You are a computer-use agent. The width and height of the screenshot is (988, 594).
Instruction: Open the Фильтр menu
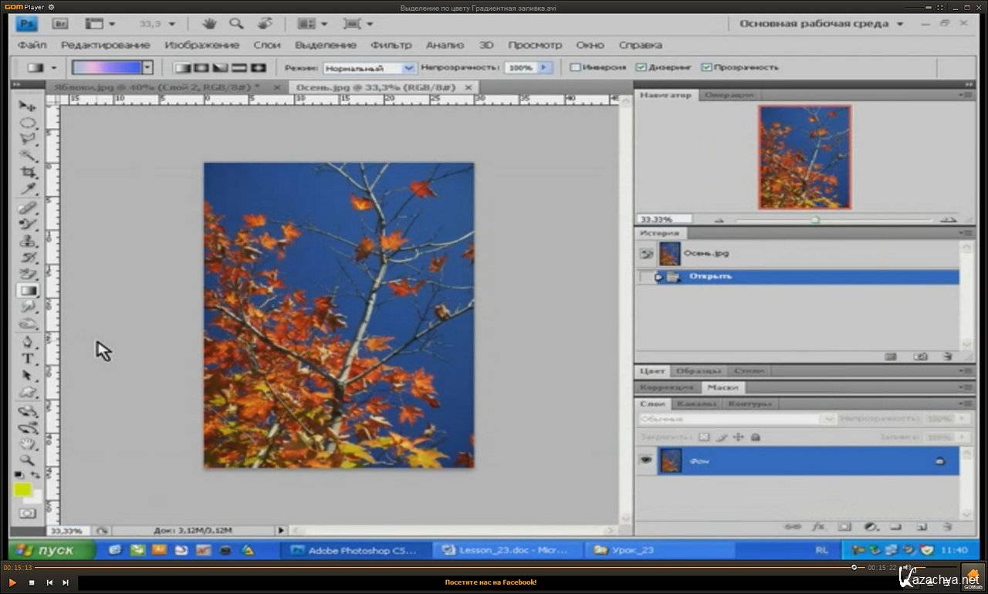(391, 45)
